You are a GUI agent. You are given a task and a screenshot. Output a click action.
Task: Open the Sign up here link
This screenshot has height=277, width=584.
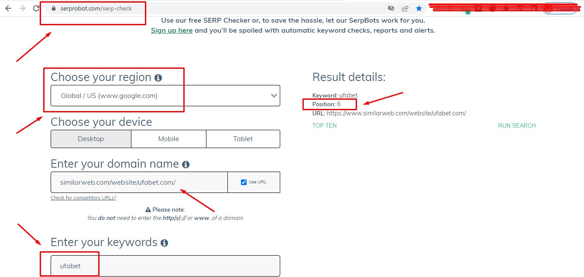point(172,30)
